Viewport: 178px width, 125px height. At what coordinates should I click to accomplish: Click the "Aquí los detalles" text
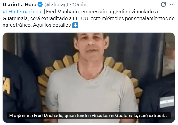point(52,25)
